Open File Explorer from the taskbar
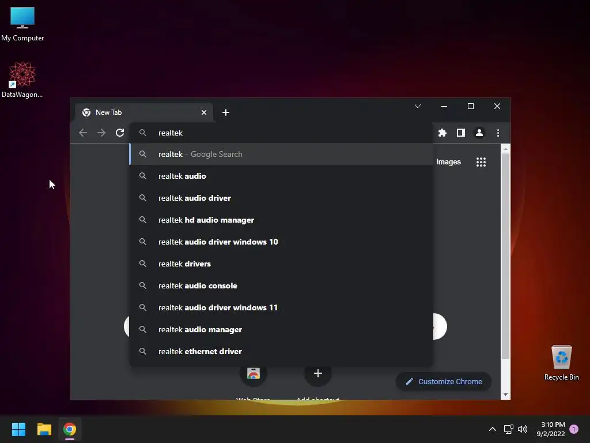 (44, 429)
